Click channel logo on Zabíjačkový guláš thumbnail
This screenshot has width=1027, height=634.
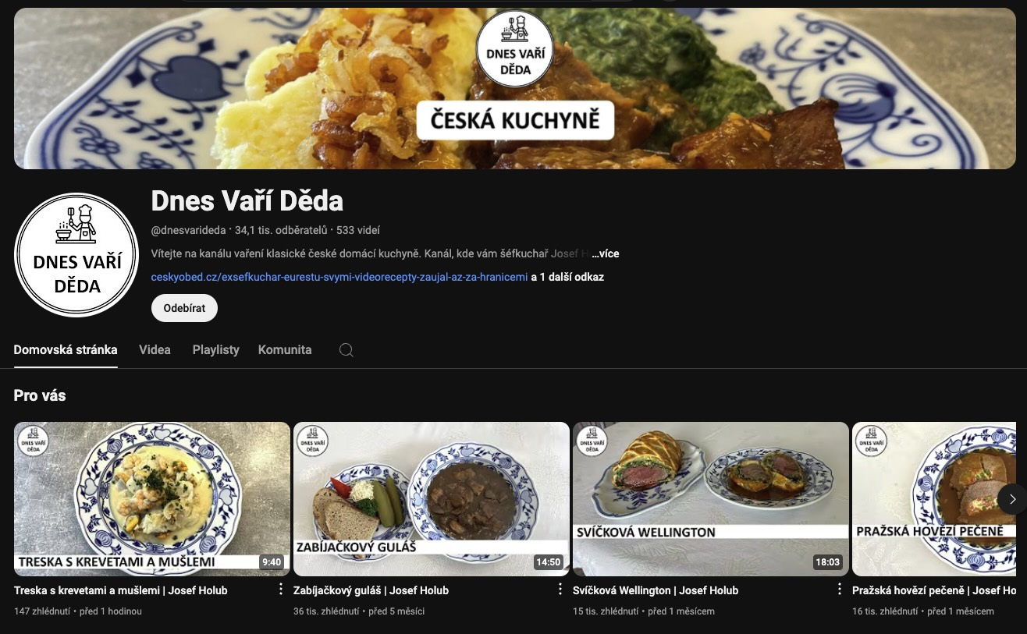[x=311, y=441]
